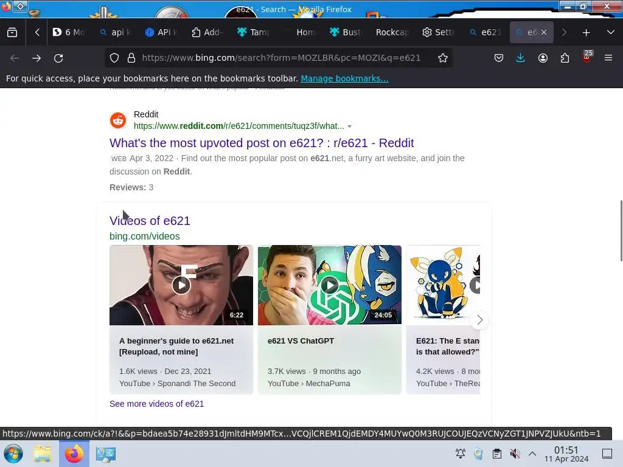Play the e621 VS ChatGPT video thumbnail
The width and height of the screenshot is (623, 467).
[x=329, y=285]
